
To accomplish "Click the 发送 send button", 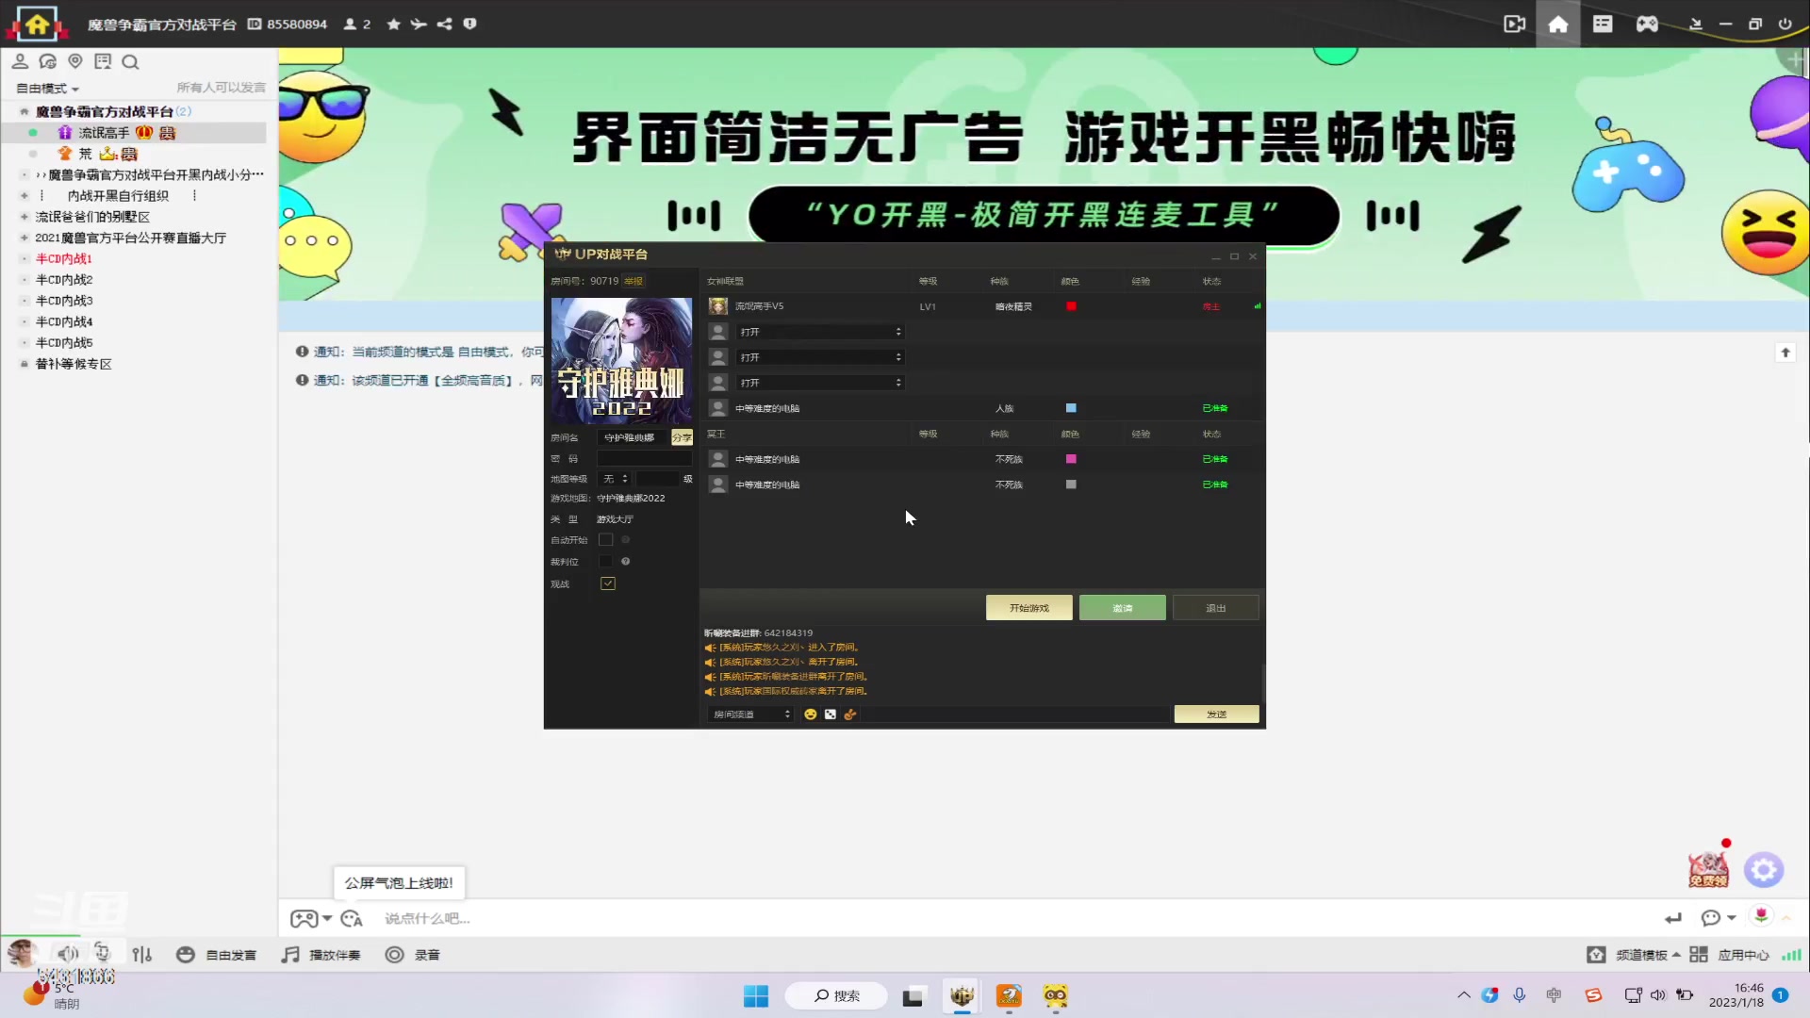I will point(1216,714).
